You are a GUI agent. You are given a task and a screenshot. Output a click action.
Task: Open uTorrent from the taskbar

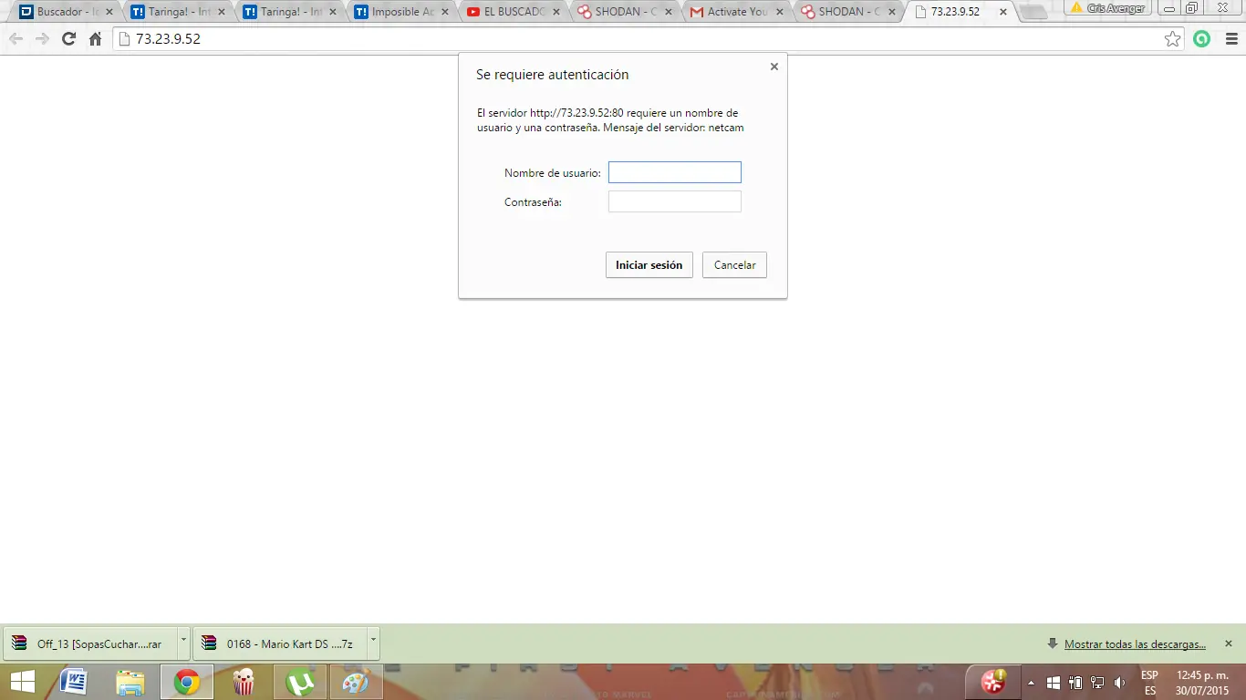(x=300, y=682)
